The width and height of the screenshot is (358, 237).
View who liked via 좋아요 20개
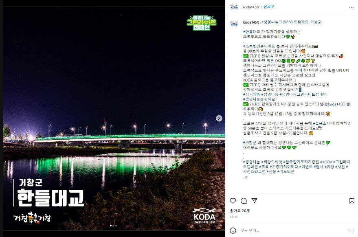coord(239,211)
